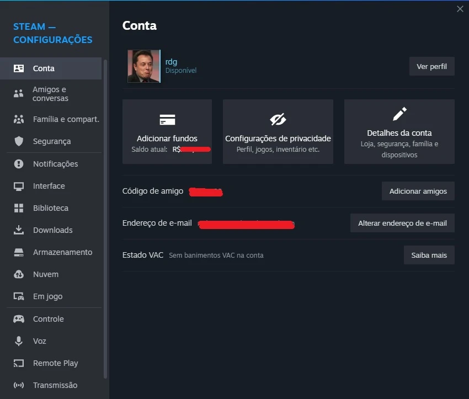
Task: Open the Adicionar fundos card
Action: tap(167, 131)
